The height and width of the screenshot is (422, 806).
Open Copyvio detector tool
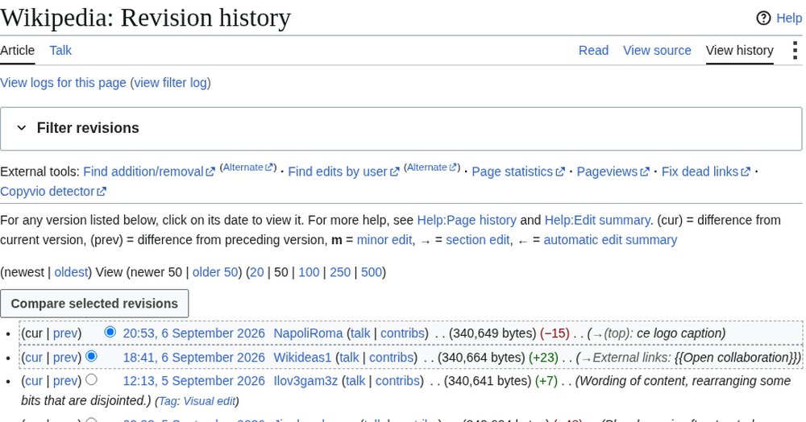coord(53,191)
